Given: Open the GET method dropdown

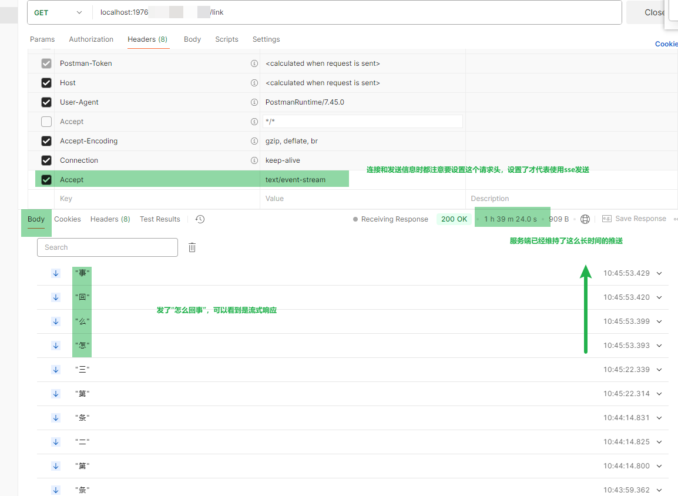Looking at the screenshot, I should pos(58,12).
